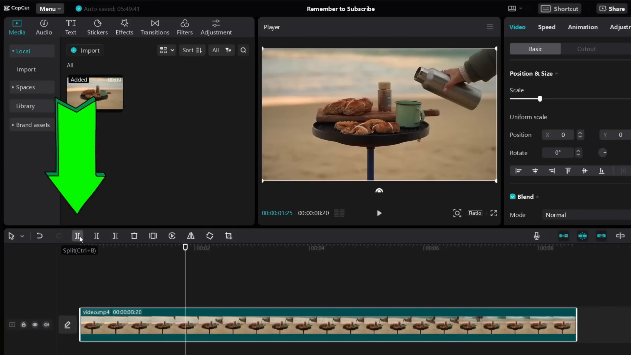Open the Filters panel
Screen dimensions: 631x355
[x=185, y=27]
